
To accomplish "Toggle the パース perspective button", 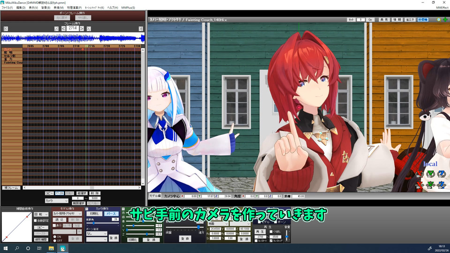I will [x=111, y=214].
